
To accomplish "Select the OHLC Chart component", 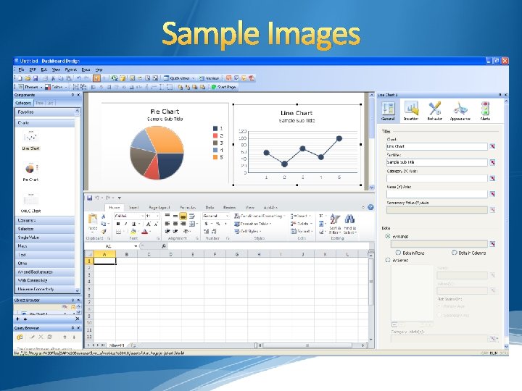I will [x=30, y=203].
